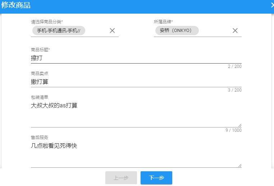Click the 售后服务 field label
Image resolution: width=274 pixels, height=186 pixels.
[40, 138]
